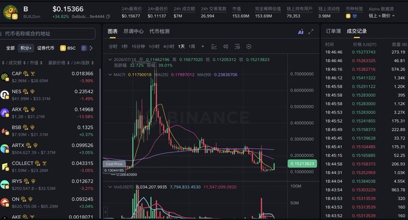Click the diamond icon next to NES

tap(32, 91)
